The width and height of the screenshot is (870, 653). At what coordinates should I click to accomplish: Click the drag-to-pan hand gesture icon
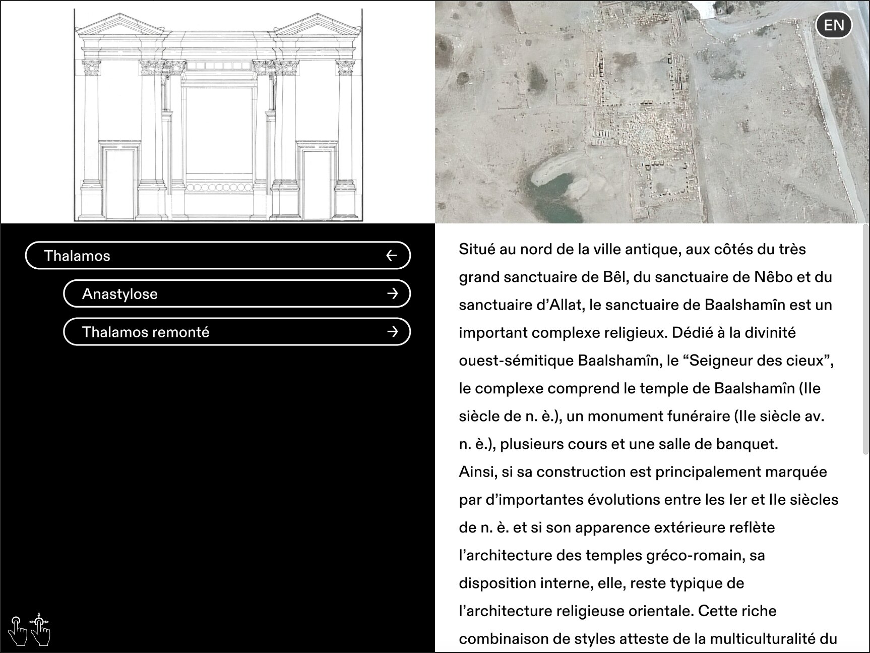40,629
